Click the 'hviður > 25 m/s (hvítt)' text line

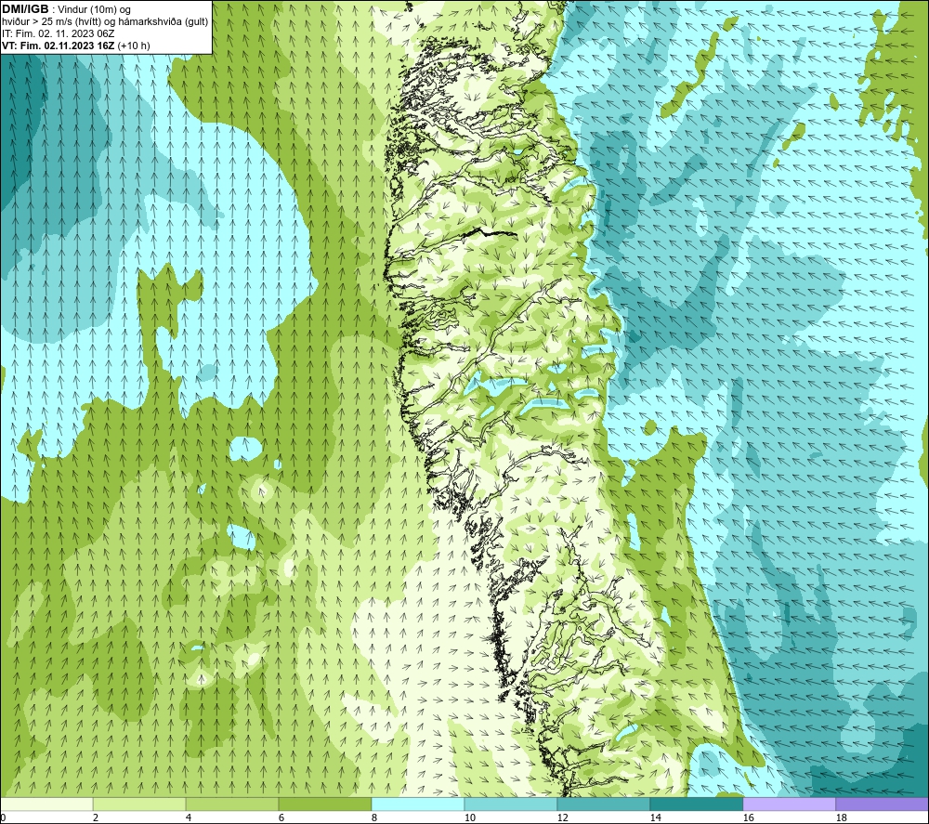coord(52,22)
